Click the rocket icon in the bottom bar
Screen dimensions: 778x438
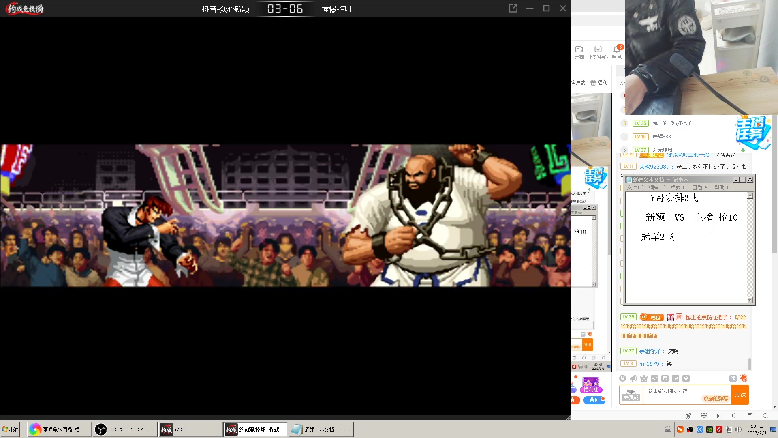pyautogui.click(x=688, y=416)
